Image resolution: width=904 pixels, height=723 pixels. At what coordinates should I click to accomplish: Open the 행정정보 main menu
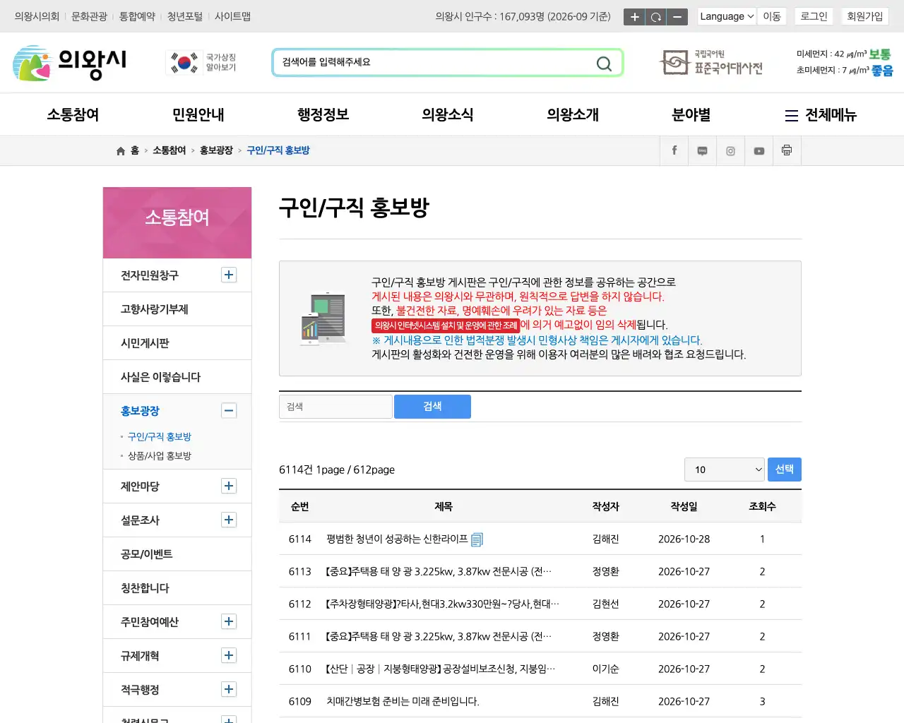click(323, 114)
